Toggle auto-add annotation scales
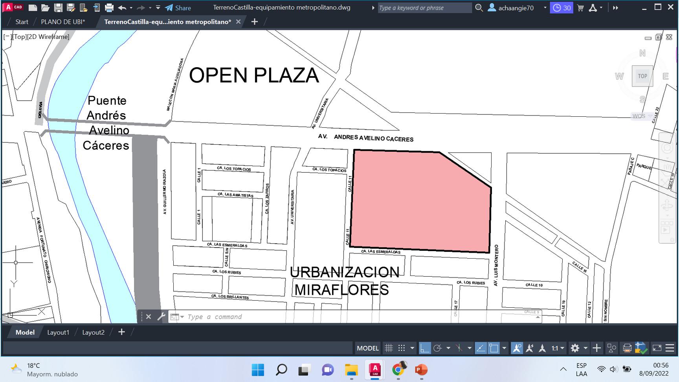 click(x=530, y=348)
